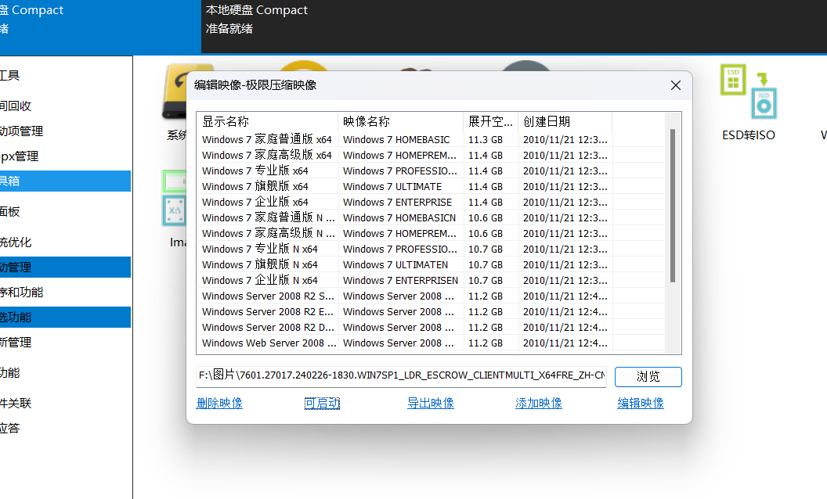Click the 创建日期 column header

(x=565, y=122)
